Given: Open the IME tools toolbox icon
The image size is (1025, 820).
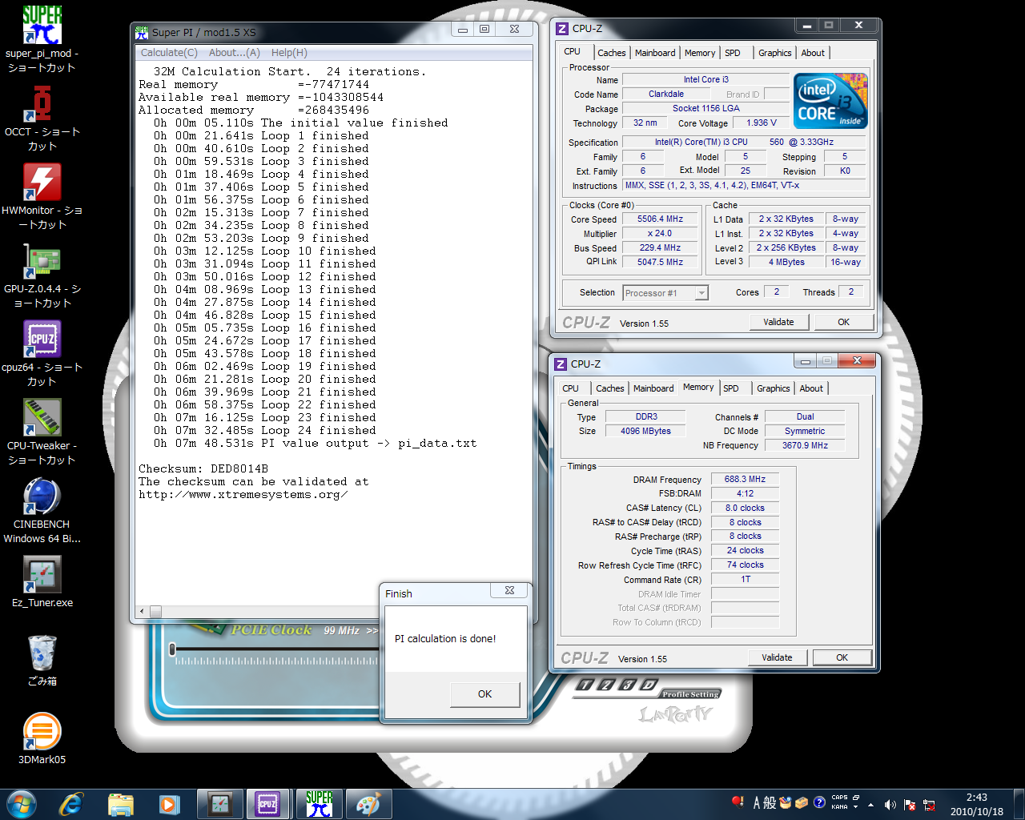Looking at the screenshot, I should 802,802.
